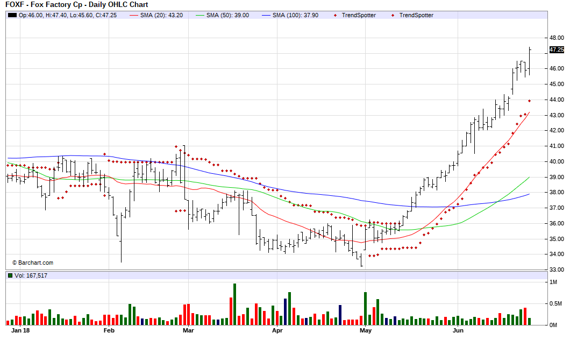Click the 41.00 price axis label
The width and height of the screenshot is (570, 347).
pos(557,146)
